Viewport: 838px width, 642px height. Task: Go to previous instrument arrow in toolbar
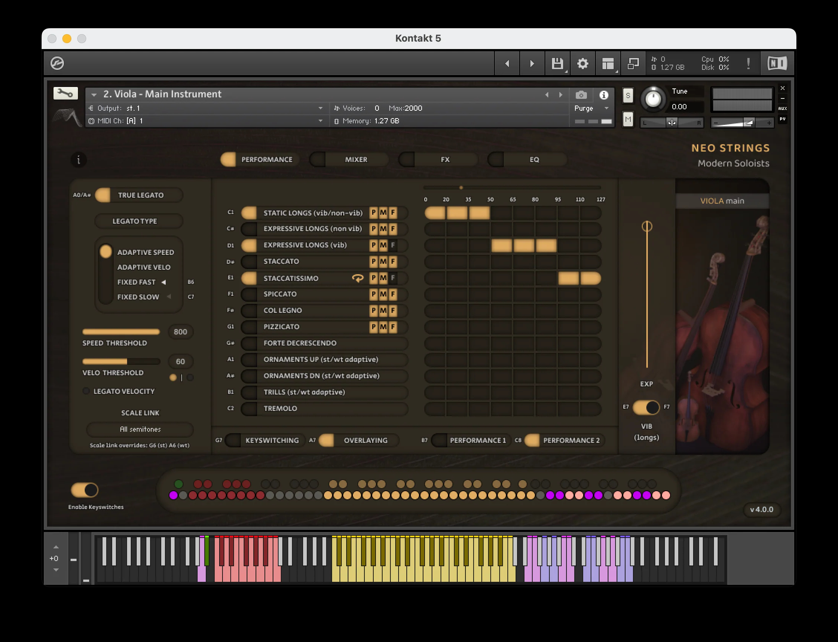coord(507,64)
